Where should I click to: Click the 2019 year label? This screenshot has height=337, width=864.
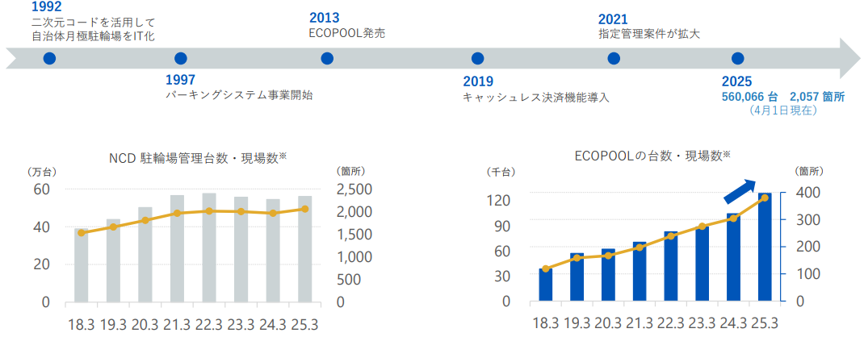click(478, 82)
